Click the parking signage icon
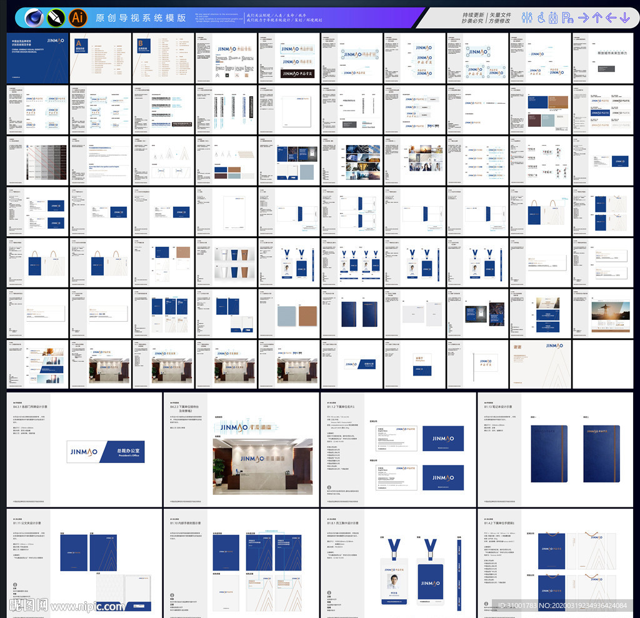This screenshot has height=618, width=640. 567,17
